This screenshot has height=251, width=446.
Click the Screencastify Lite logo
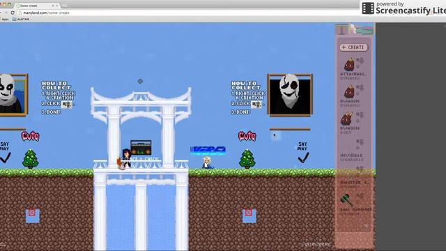point(404,8)
